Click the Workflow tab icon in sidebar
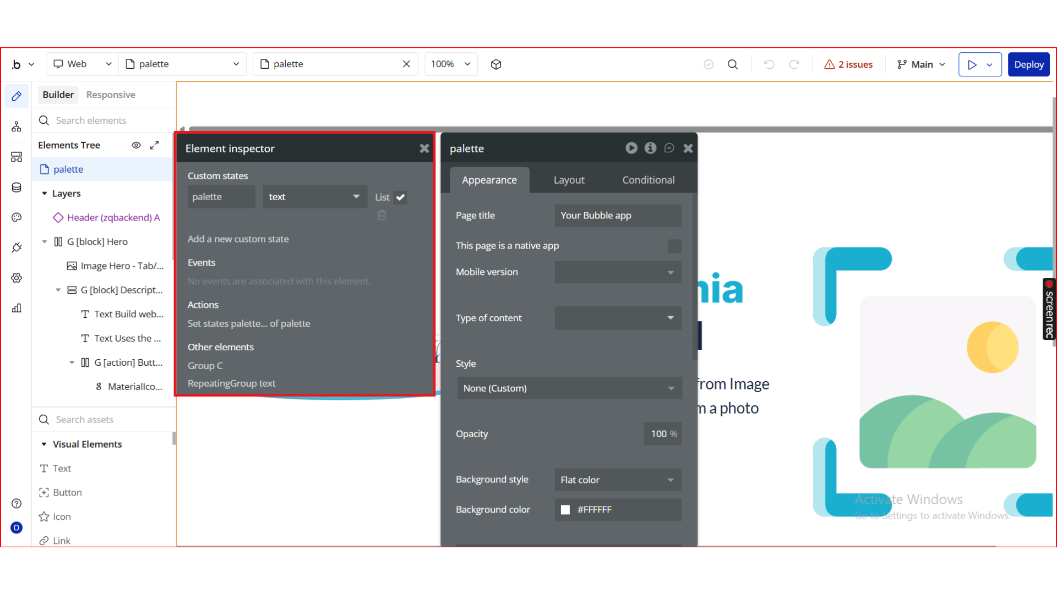Viewport: 1057px width, 594px height. coord(17,127)
